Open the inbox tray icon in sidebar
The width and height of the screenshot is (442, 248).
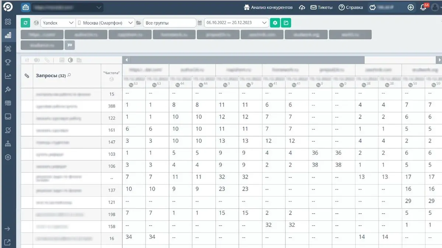(x=8, y=116)
